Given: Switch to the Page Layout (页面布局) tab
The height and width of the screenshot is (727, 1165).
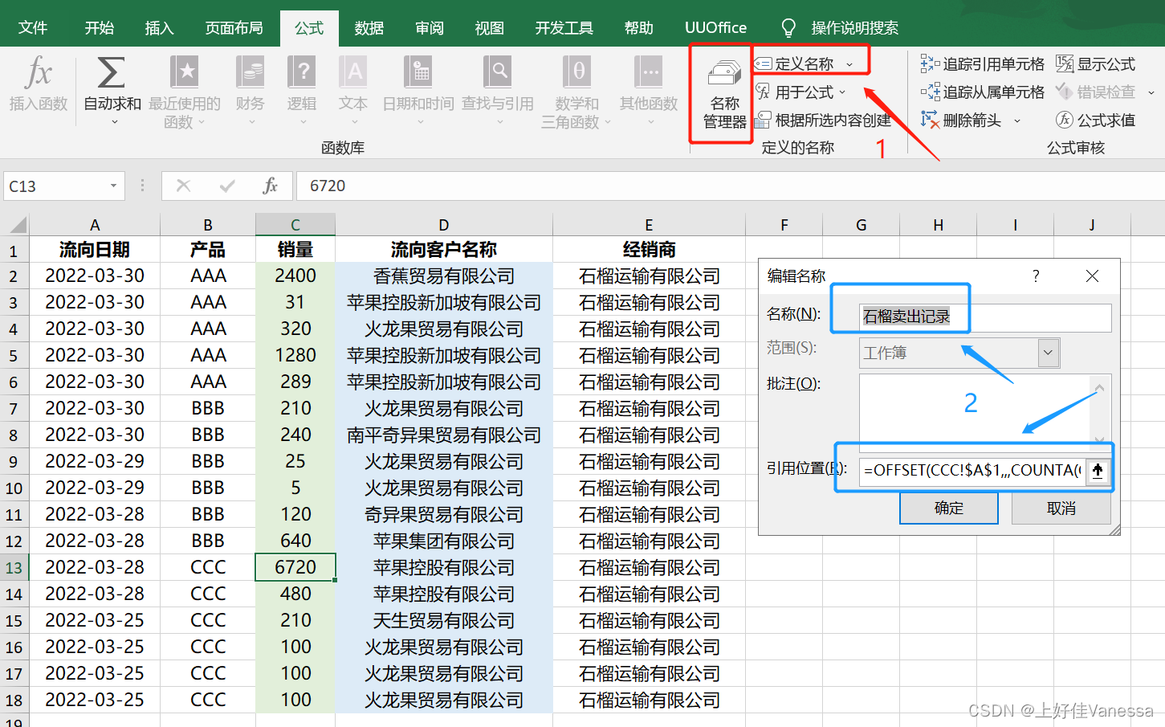Looking at the screenshot, I should pyautogui.click(x=234, y=28).
